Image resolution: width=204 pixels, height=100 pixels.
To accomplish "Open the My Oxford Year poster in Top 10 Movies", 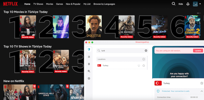I will pos(28,27).
